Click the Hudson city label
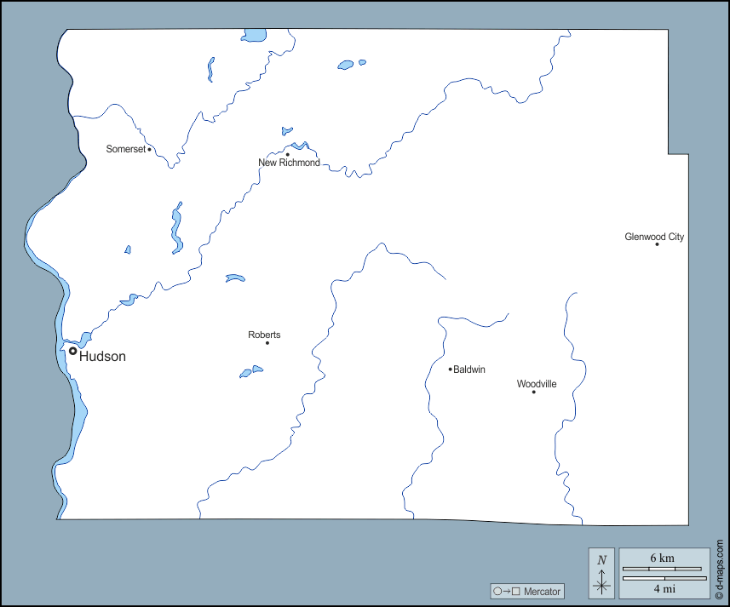Screen dimensions: 730x607 pyautogui.click(x=102, y=357)
